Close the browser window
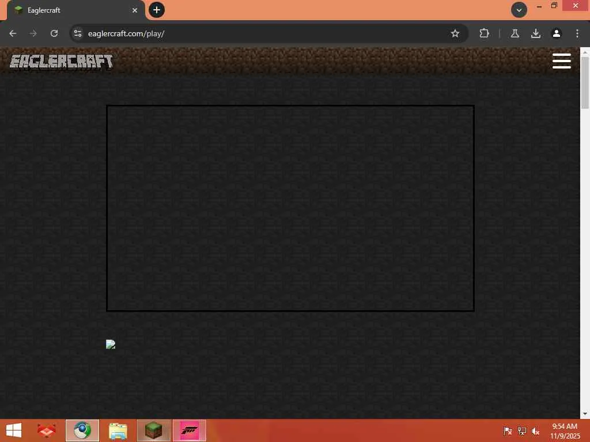 576,5
